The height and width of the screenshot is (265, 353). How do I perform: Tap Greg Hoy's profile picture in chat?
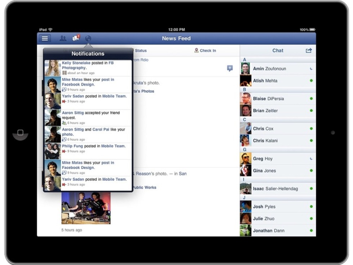246,159
